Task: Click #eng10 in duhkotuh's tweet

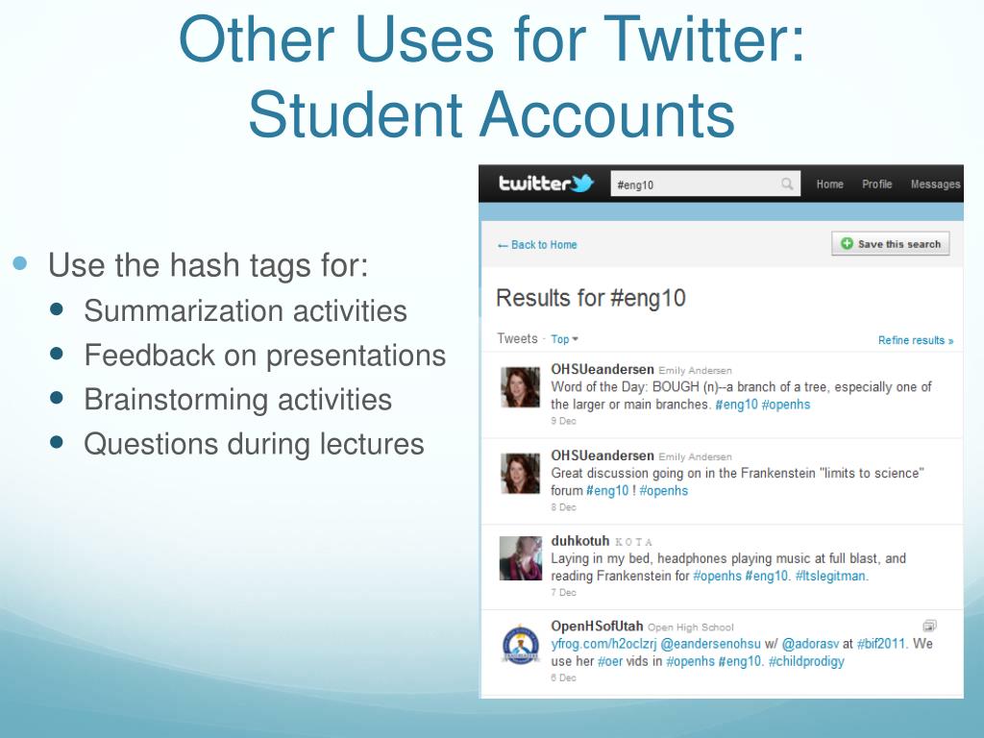Action: (x=766, y=577)
